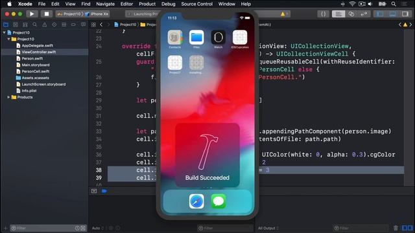Open the Debug menu

(x=169, y=4)
